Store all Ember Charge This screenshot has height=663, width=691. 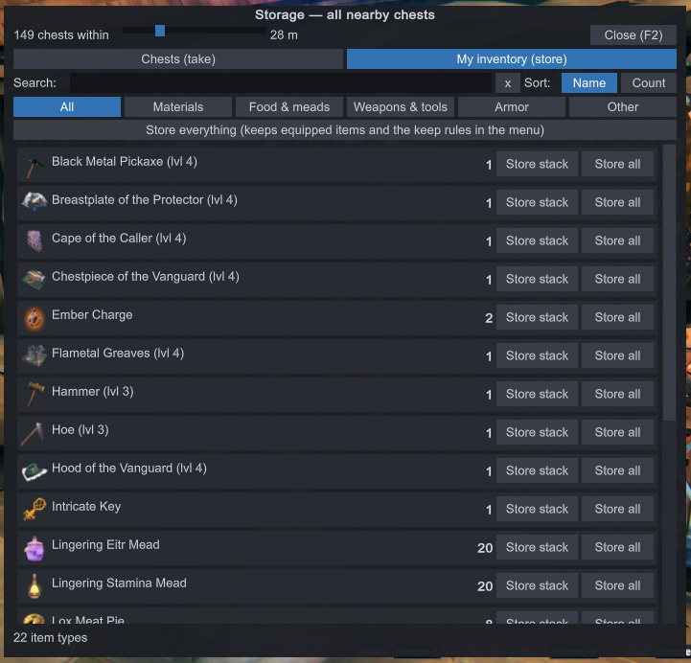(x=617, y=318)
